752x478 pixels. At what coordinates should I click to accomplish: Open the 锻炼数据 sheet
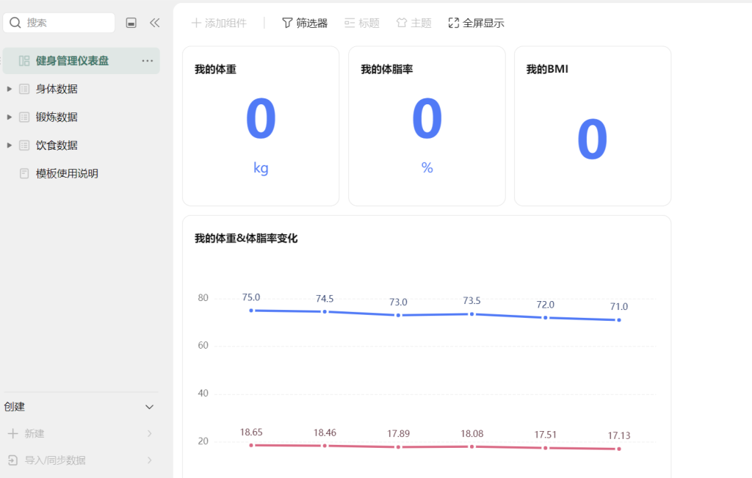coord(57,117)
